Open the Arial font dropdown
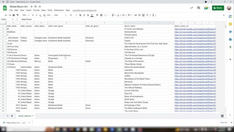 [x=60, y=15]
